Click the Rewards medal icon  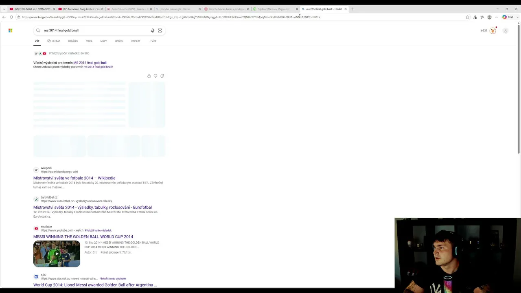click(493, 31)
